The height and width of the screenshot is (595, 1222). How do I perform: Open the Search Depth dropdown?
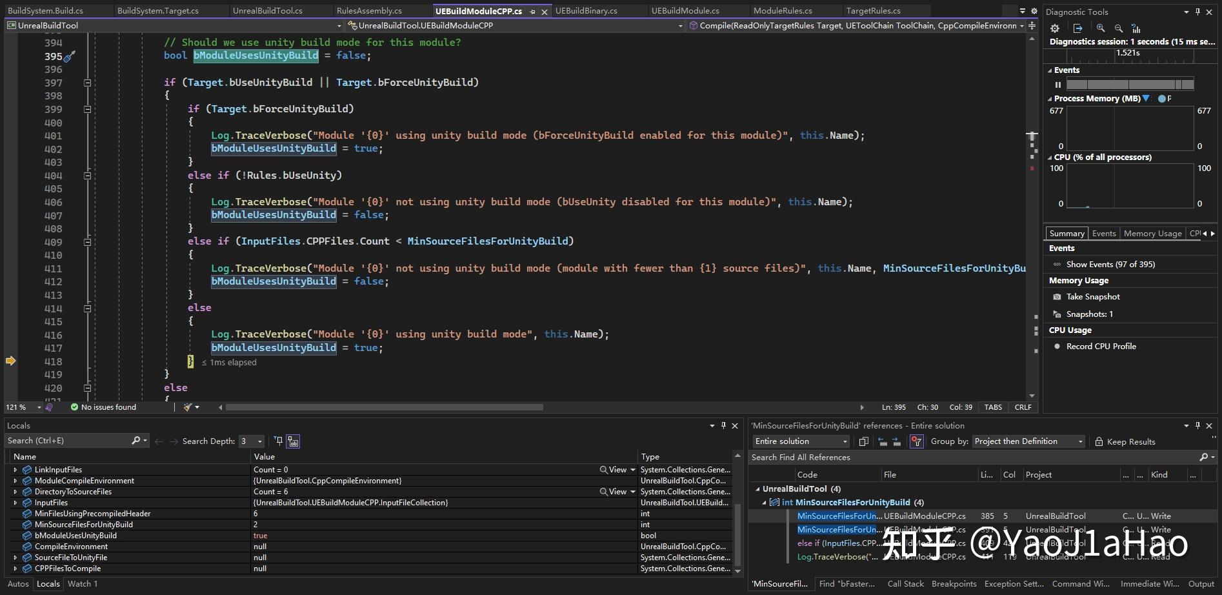tap(260, 441)
